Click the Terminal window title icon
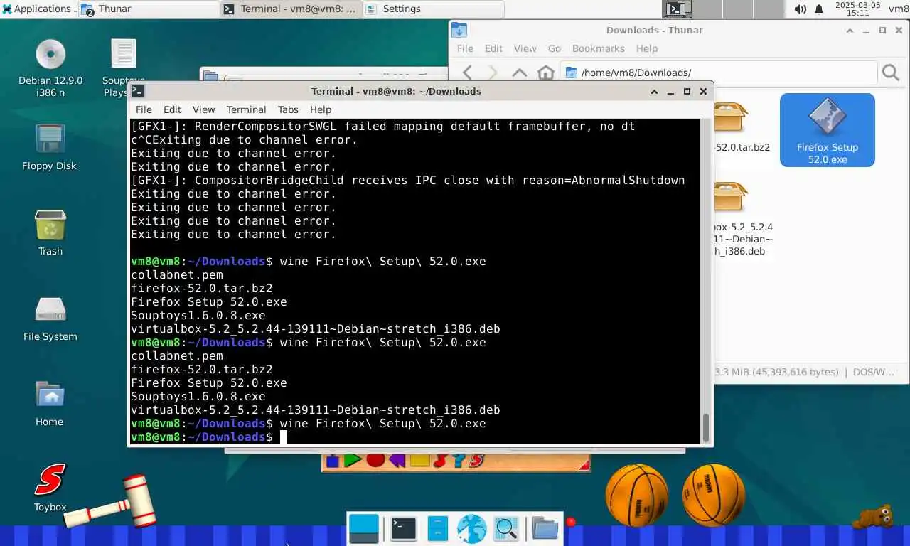Image resolution: width=910 pixels, height=546 pixels. 138,91
